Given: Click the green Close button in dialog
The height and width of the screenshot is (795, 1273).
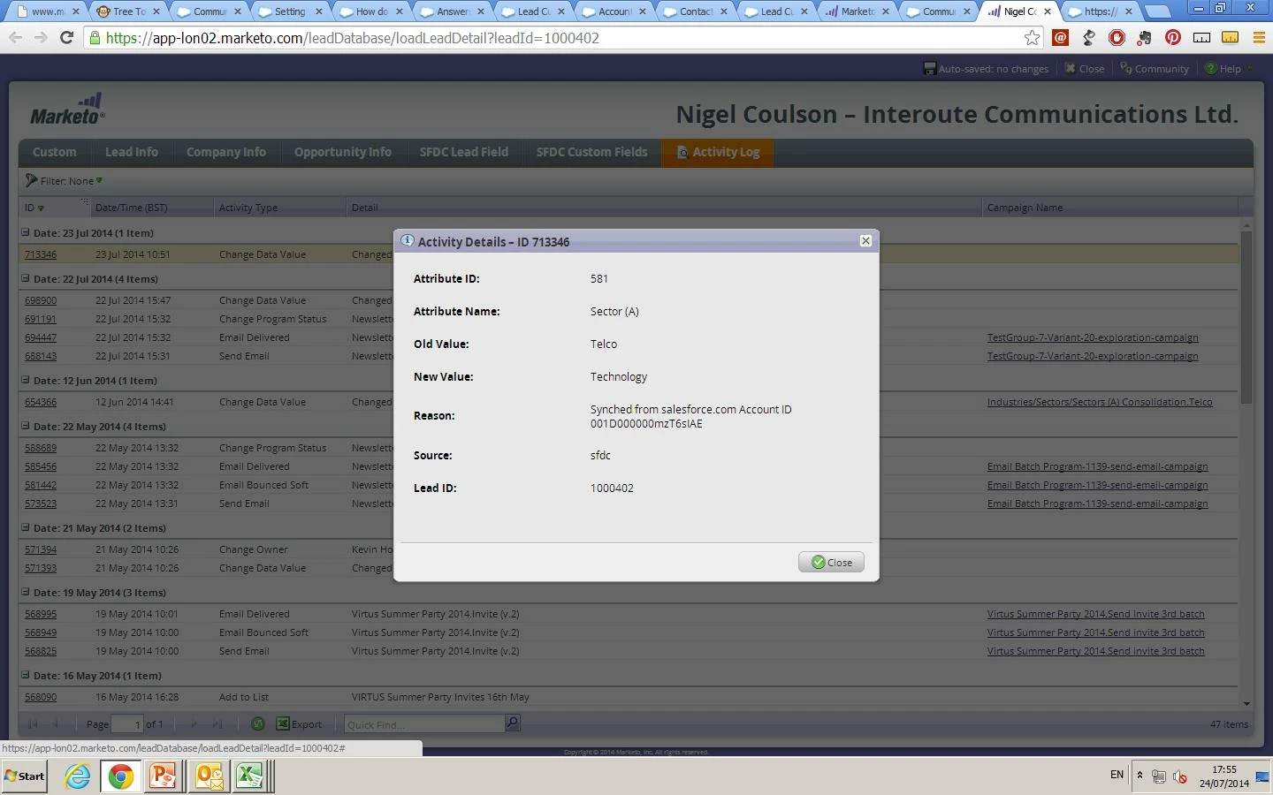Looking at the screenshot, I should (831, 562).
